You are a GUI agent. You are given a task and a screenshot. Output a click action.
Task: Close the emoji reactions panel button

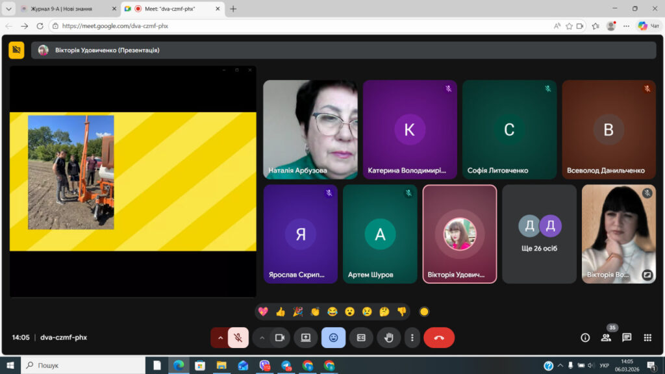pos(333,338)
